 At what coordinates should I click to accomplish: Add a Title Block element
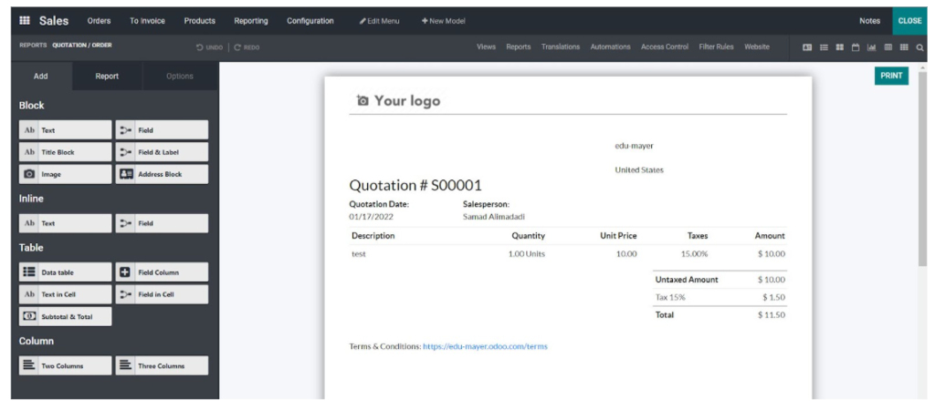65,152
